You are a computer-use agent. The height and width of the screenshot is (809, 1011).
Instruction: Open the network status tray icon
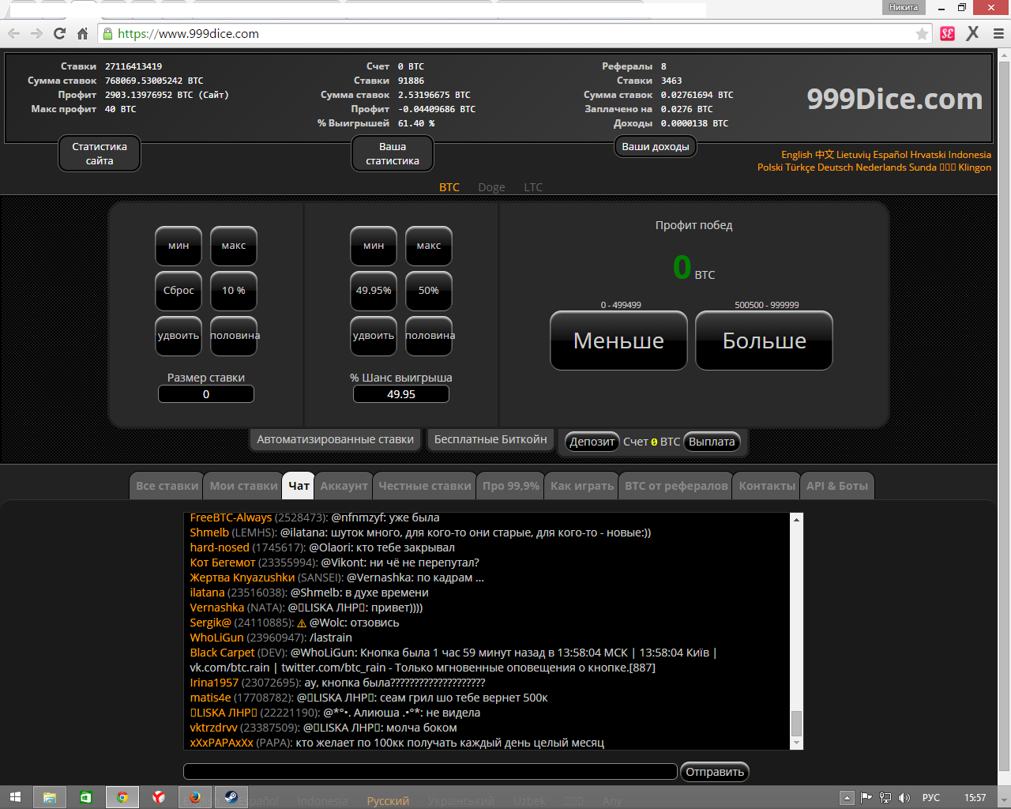pyautogui.click(x=885, y=798)
